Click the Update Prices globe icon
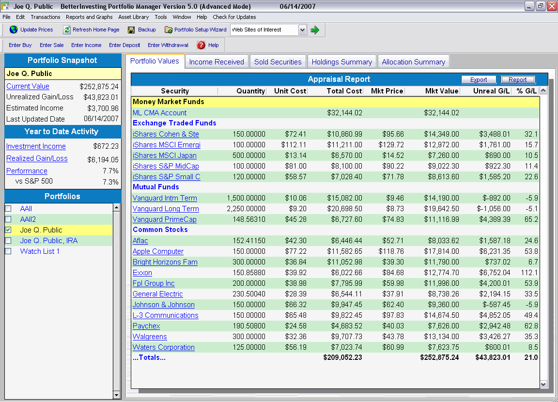 point(13,30)
